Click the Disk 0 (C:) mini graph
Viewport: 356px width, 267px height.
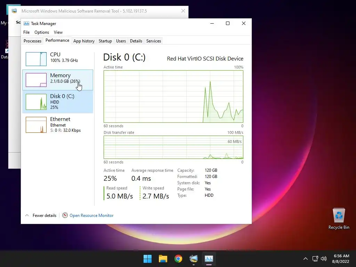[x=36, y=102]
